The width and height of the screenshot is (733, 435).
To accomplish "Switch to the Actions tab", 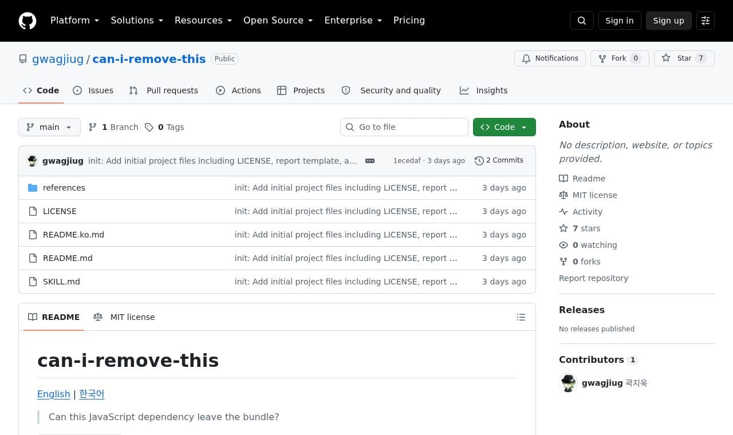I will click(x=238, y=90).
